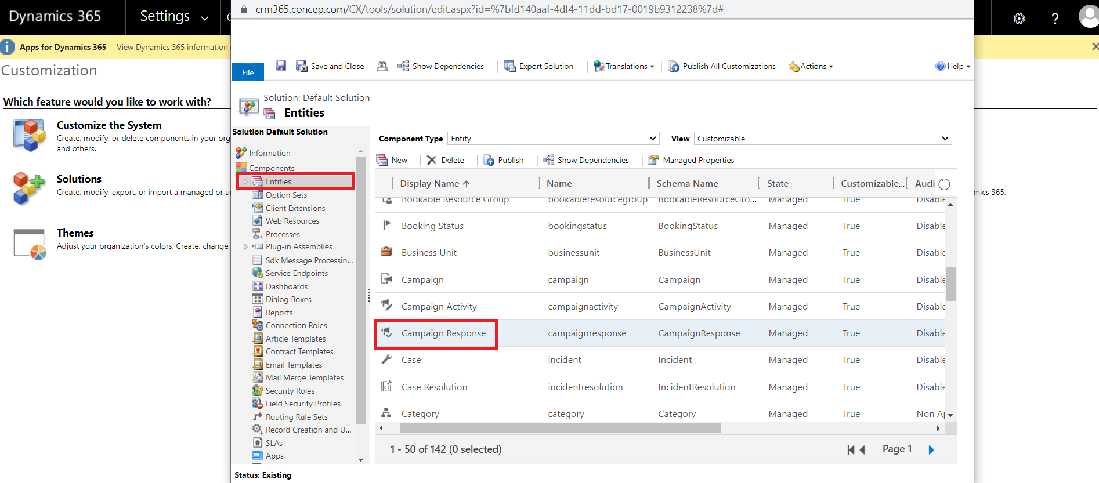Go to the next page of entities
The image size is (1099, 483).
click(931, 449)
